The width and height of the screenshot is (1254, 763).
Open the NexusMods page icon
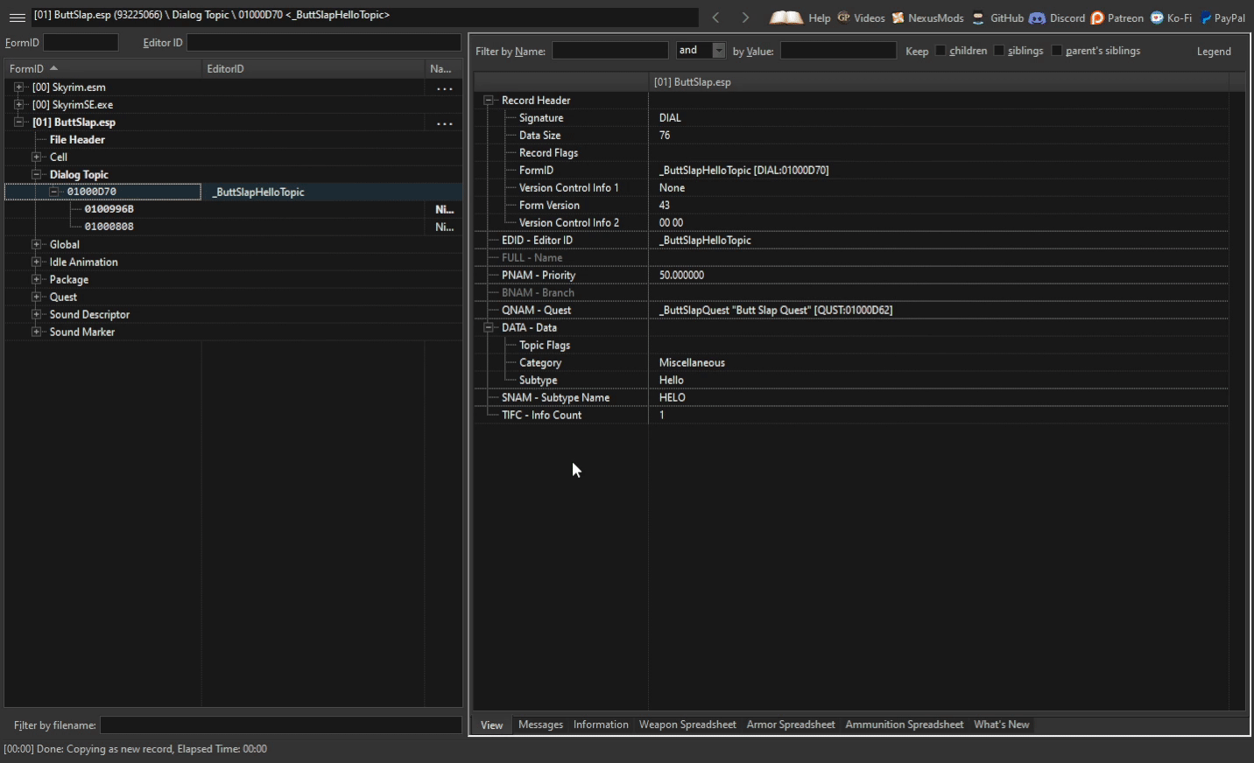[897, 17]
